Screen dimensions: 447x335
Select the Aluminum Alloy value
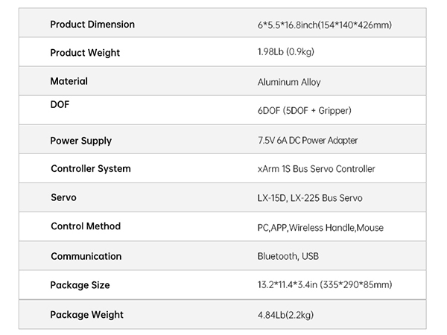click(289, 82)
